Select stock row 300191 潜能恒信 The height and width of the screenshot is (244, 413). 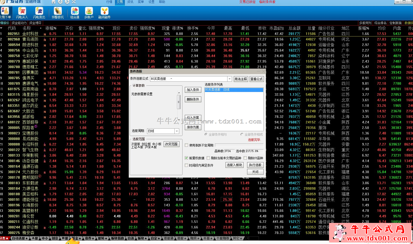[206, 200]
